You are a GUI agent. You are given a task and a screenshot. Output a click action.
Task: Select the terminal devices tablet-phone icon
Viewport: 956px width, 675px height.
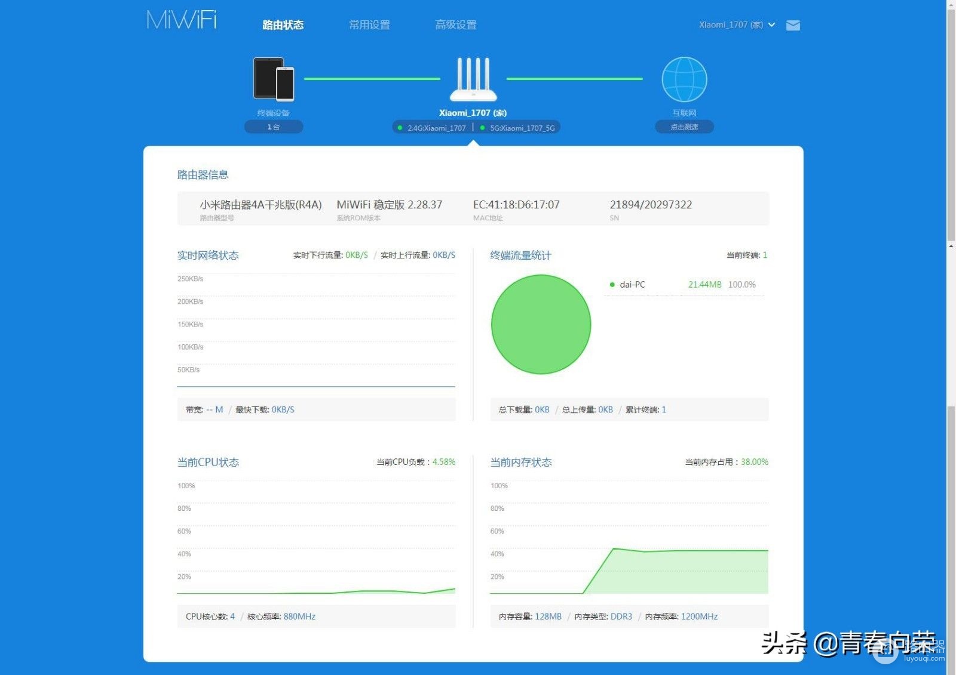pos(274,79)
